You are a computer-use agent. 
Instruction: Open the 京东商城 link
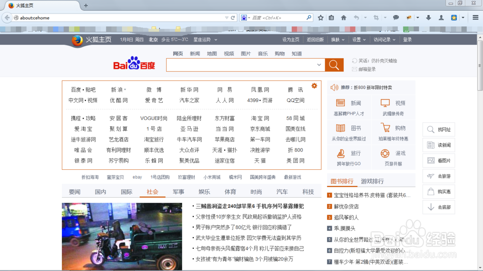coord(260,129)
